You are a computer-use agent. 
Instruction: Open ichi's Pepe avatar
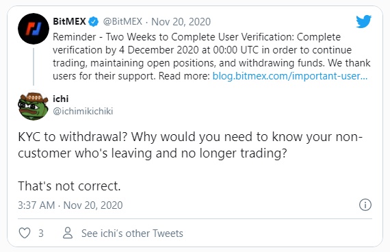[x=34, y=105]
